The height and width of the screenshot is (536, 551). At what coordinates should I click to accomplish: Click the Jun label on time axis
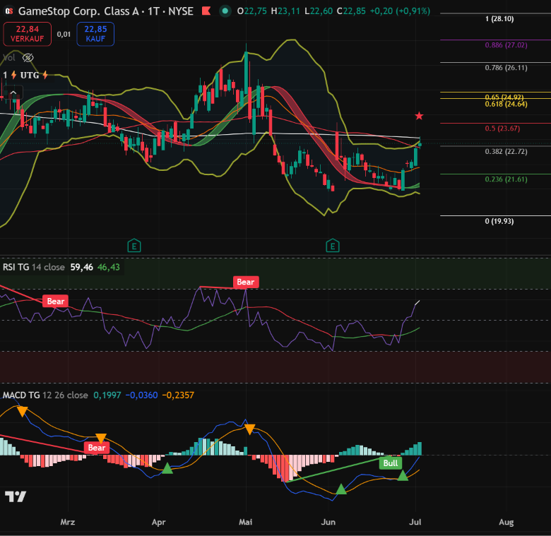tap(328, 522)
